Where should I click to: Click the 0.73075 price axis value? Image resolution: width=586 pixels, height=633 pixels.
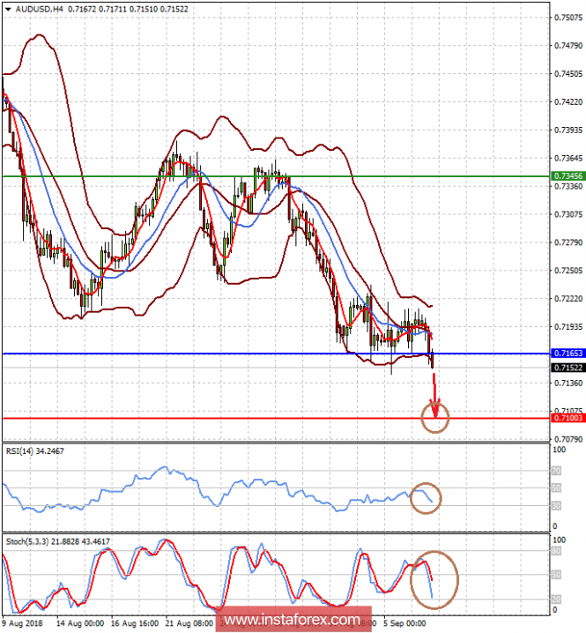coord(568,214)
